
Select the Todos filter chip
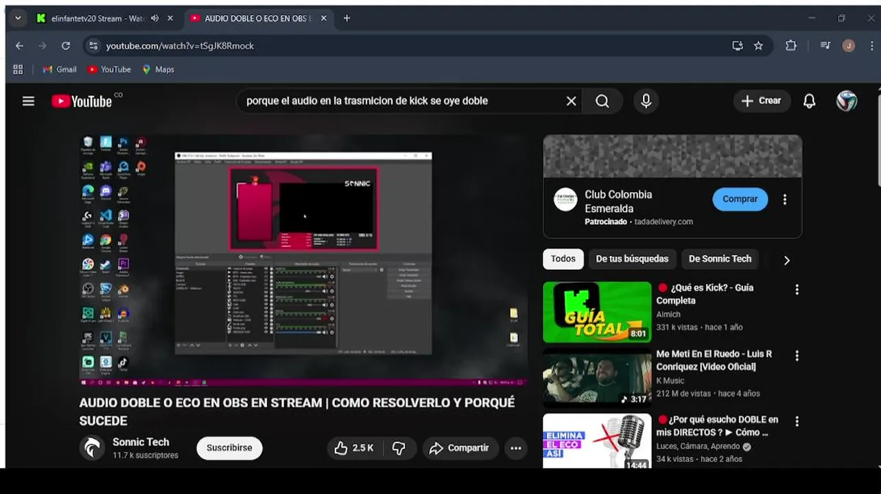[x=563, y=259]
